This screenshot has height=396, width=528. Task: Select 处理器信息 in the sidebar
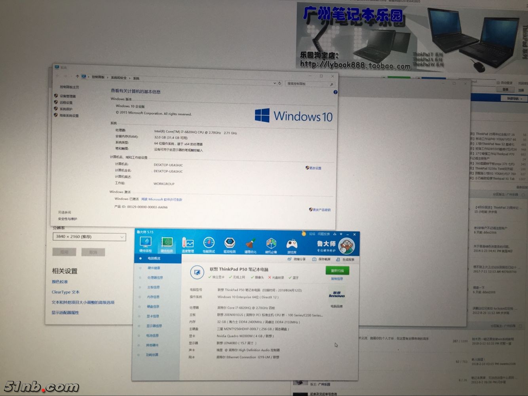point(155,278)
